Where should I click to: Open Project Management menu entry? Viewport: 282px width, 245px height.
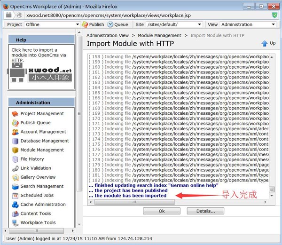coord(42,114)
